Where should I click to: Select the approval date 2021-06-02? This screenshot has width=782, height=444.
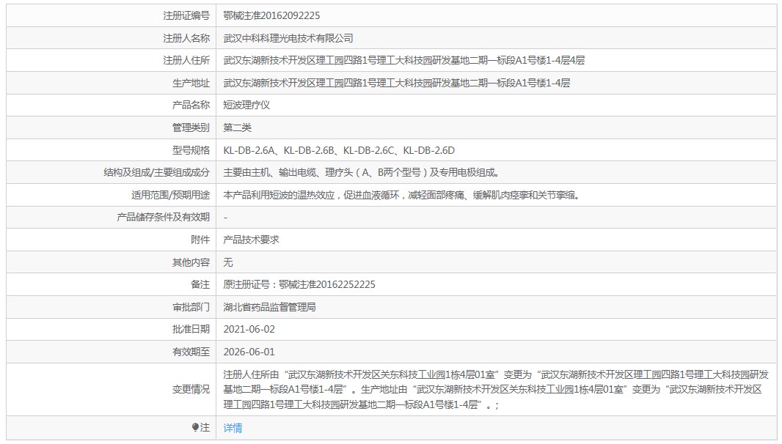click(249, 329)
